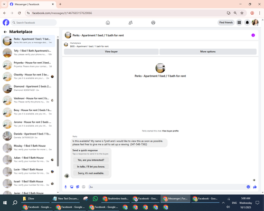
Task: Open the browser zoom magnifier icon
Action: click(x=235, y=13)
